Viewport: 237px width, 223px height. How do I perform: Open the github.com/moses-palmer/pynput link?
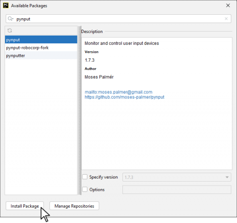point(124,97)
